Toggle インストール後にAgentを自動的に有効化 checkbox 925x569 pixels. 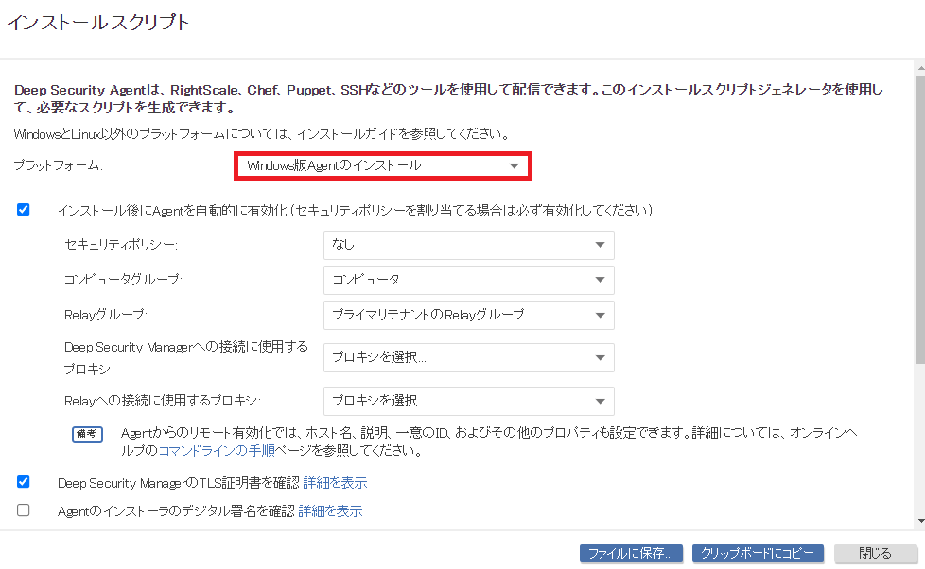(24, 209)
